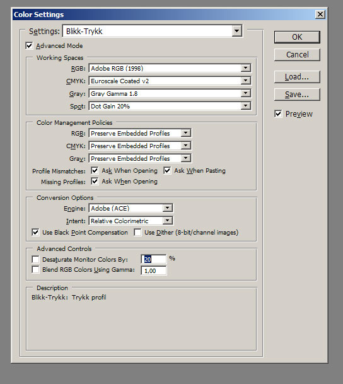Image resolution: width=343 pixels, height=384 pixels.
Task: Click the Save... button
Action: tap(297, 95)
